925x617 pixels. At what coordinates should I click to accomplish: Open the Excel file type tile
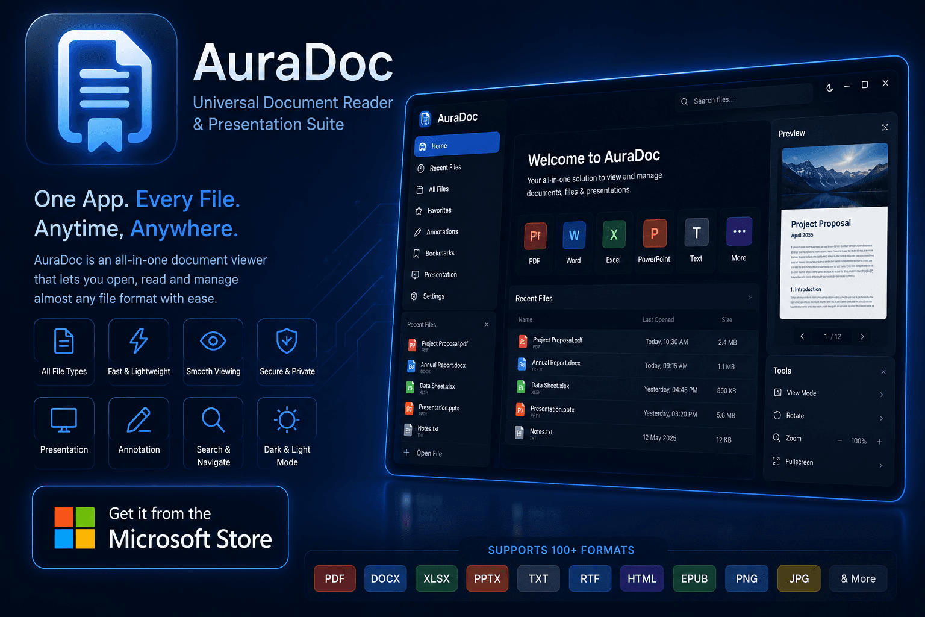613,241
